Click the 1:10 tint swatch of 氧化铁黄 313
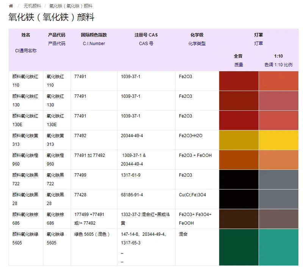303x274 pixels. click(279, 140)
